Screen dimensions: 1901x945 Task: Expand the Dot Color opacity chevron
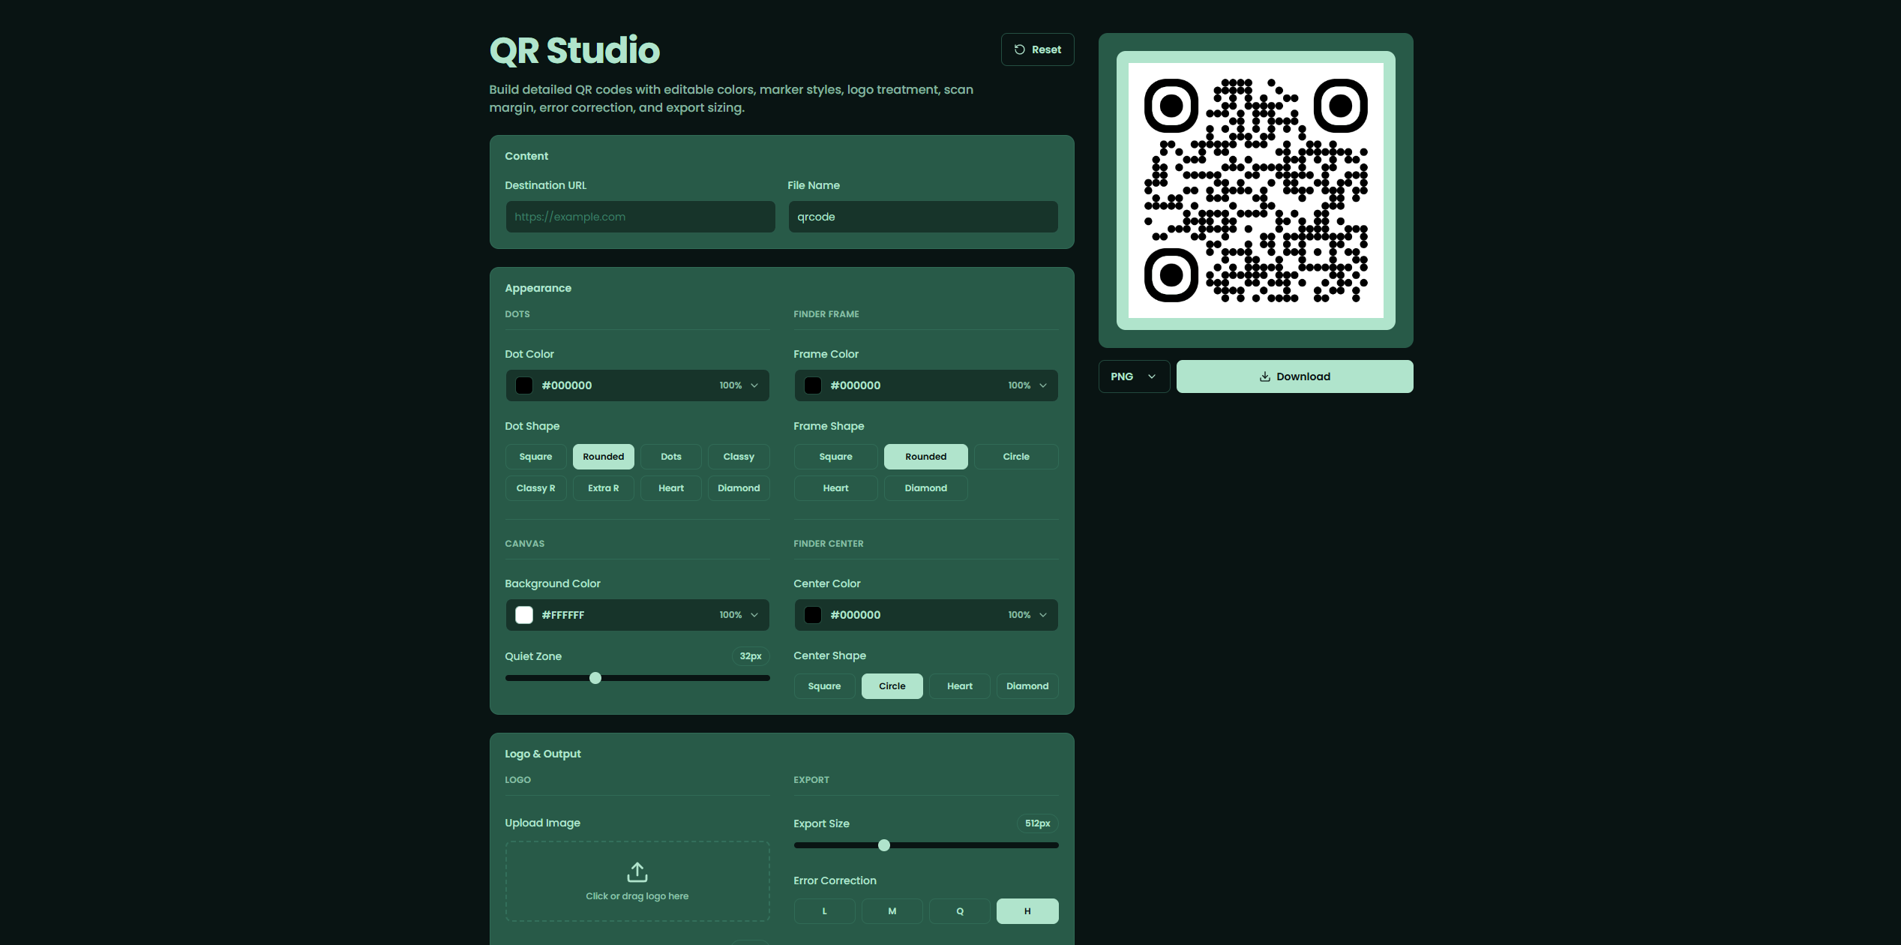[x=754, y=385]
